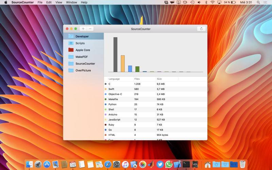Open the Time Machine menu bar icon
This screenshot has height=170, width=272.
192,2
